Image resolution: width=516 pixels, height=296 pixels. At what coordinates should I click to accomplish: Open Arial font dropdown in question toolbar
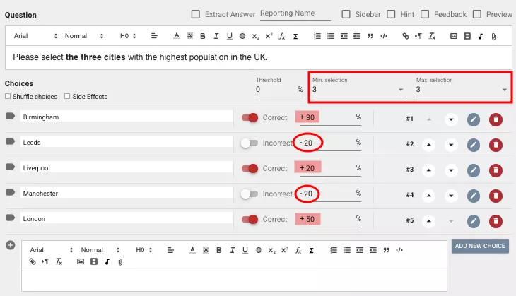[35, 36]
